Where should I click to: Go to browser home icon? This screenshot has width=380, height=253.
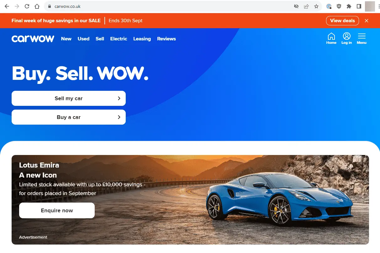pyautogui.click(x=37, y=6)
